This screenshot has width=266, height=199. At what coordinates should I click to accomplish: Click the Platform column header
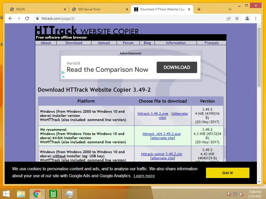(x=86, y=101)
